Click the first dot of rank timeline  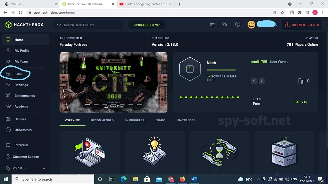(x=181, y=97)
